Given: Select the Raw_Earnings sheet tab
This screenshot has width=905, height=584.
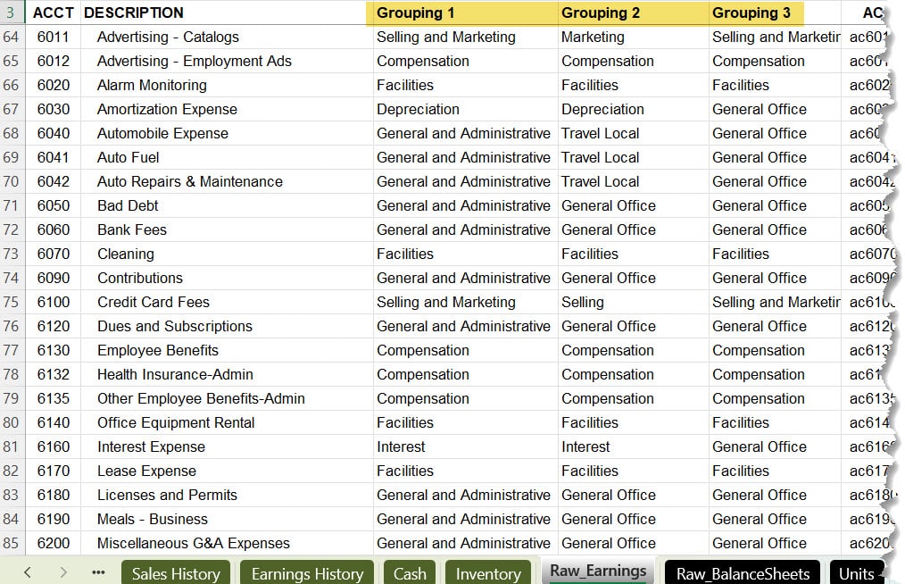Looking at the screenshot, I should 598,571.
